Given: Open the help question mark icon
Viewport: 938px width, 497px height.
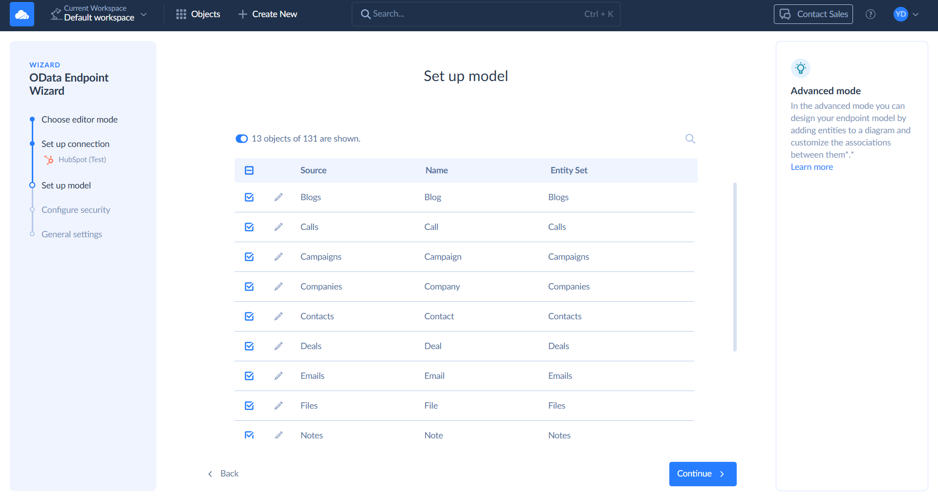Looking at the screenshot, I should (x=870, y=14).
